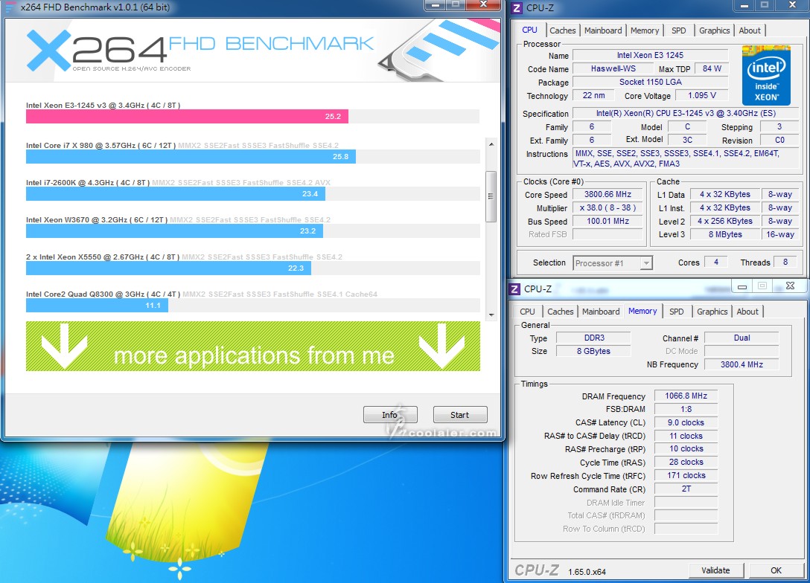810x583 pixels.
Task: Click the Info button
Action: click(390, 415)
